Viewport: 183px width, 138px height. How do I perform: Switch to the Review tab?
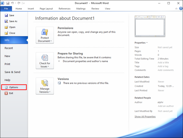[95, 9]
